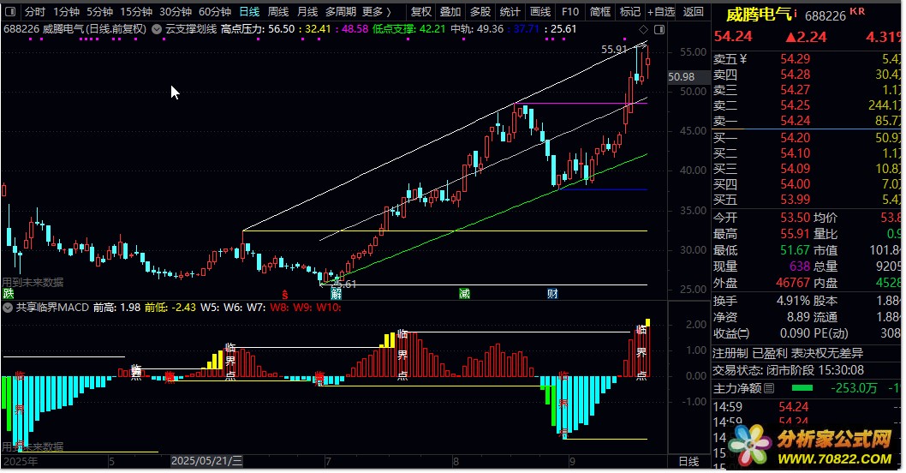
Task: Click diamond icon in chart header
Action: pos(644,29)
